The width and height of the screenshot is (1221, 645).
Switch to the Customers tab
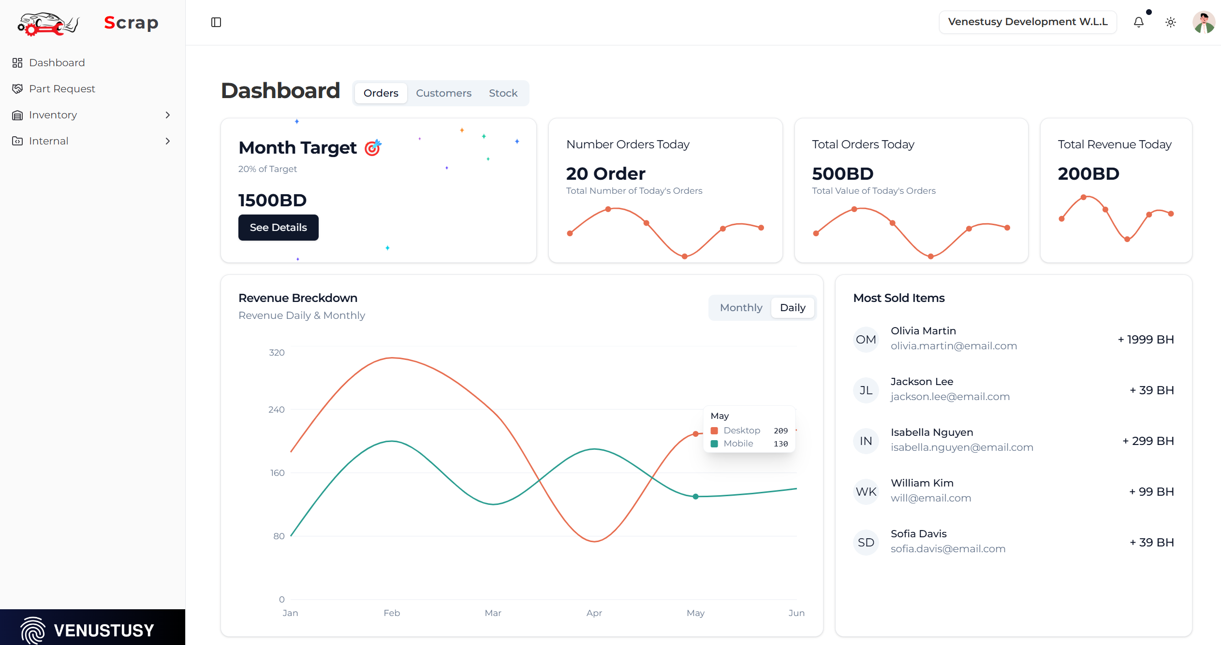pos(443,93)
